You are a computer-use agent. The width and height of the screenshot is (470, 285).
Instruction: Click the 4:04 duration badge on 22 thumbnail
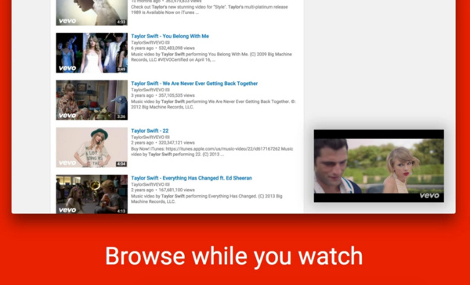pyautogui.click(x=121, y=164)
